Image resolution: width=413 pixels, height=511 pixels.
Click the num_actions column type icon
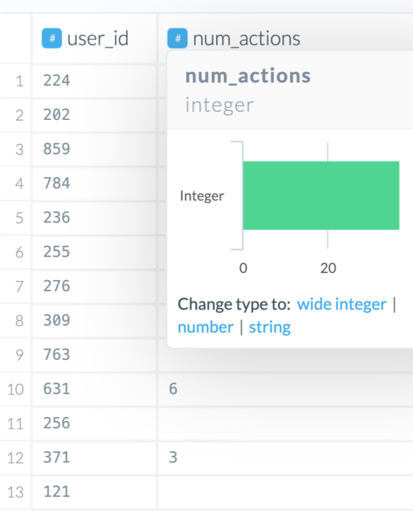pos(178,38)
